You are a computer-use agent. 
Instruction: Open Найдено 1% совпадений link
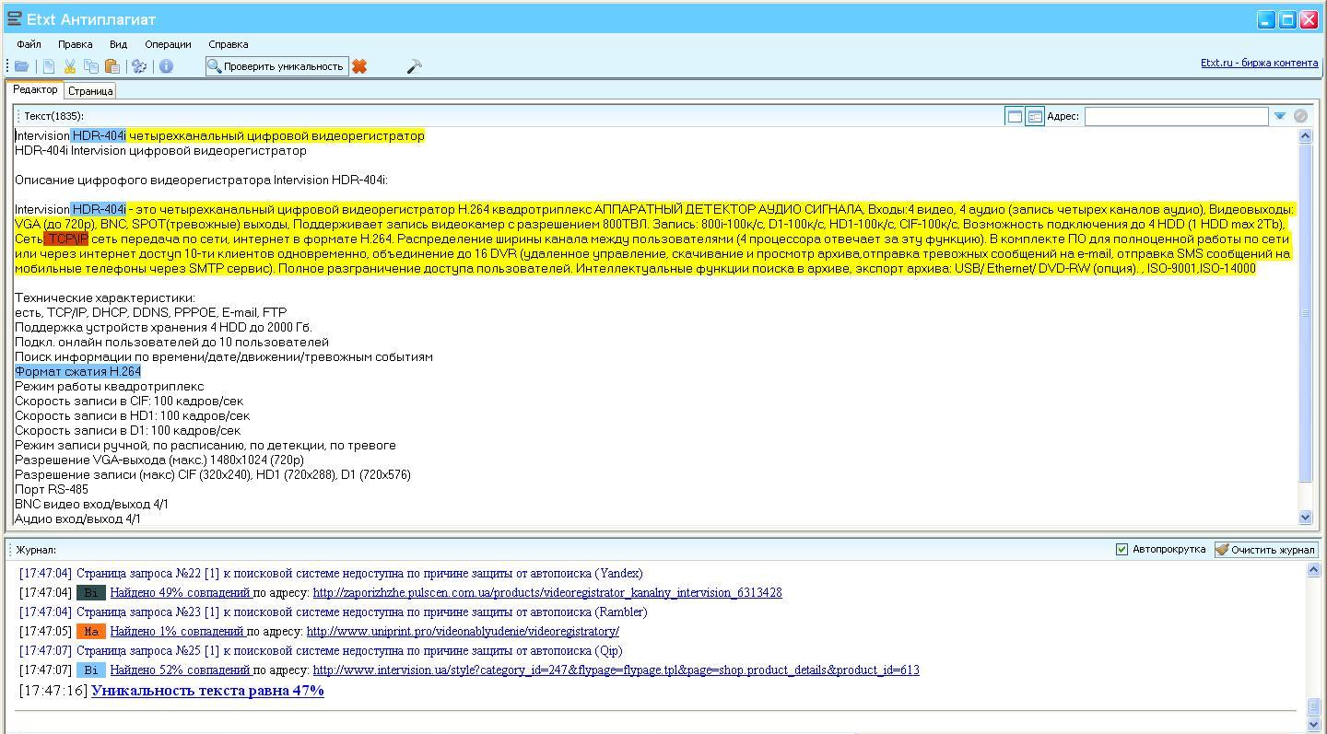(177, 632)
